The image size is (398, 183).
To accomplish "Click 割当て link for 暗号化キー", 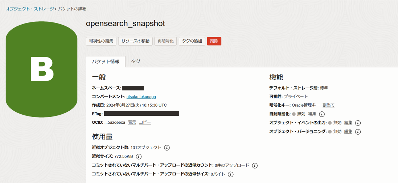I will click(x=328, y=105).
